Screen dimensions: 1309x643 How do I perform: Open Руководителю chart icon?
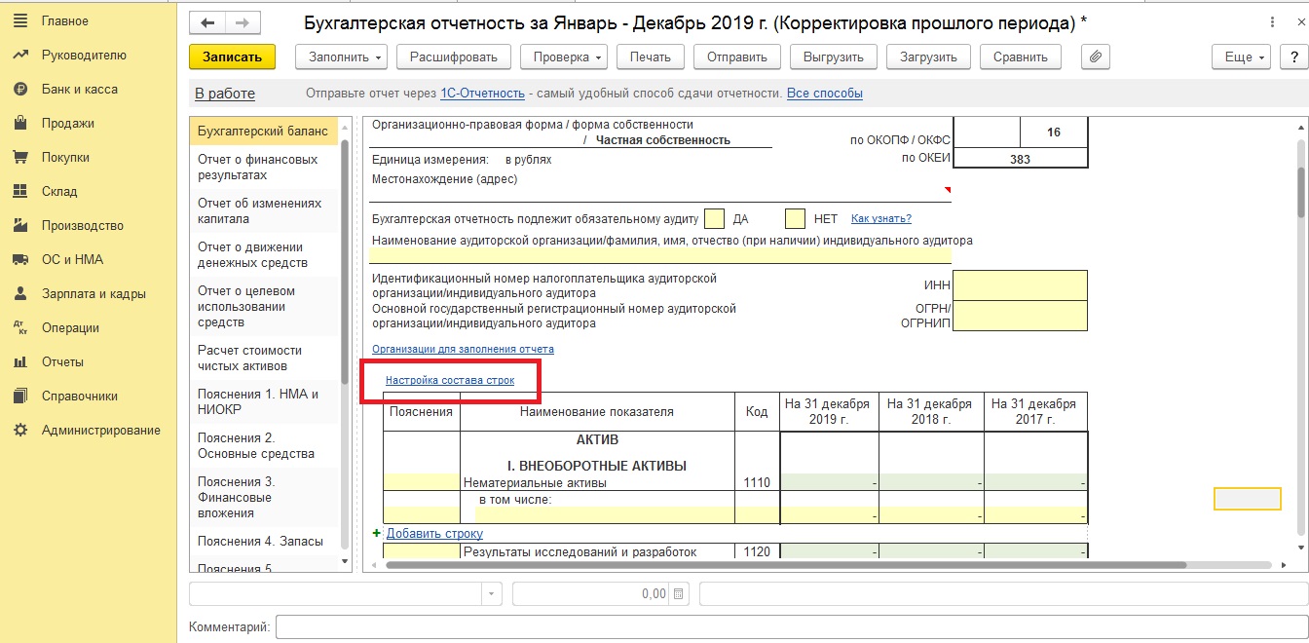[19, 55]
